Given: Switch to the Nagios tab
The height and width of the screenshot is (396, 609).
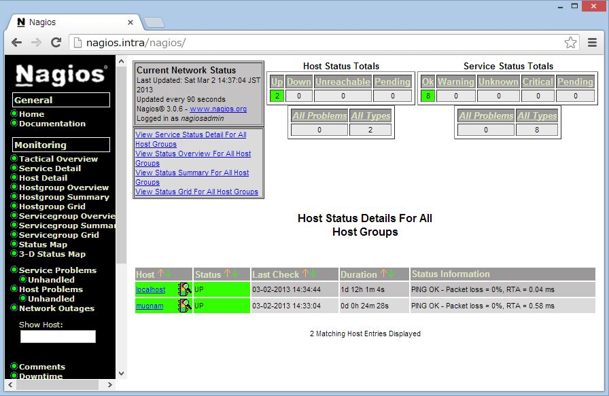Looking at the screenshot, I should pos(74,22).
